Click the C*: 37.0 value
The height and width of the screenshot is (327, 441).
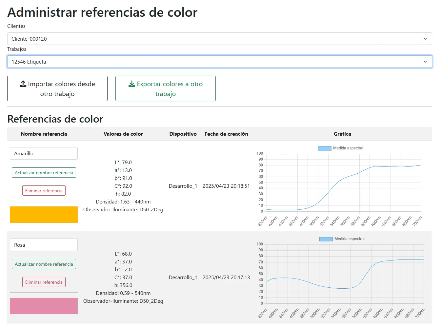point(123,277)
